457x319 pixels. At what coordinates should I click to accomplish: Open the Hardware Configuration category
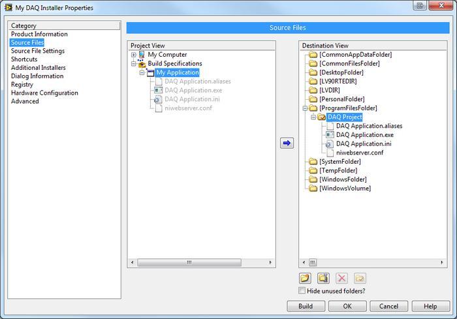tap(44, 93)
